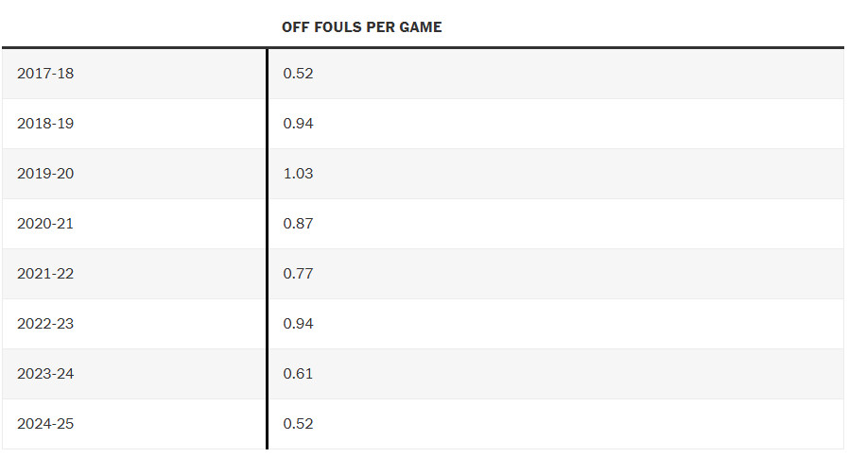849x457 pixels.
Task: Click the blank header cell above the seasons
Action: [134, 27]
